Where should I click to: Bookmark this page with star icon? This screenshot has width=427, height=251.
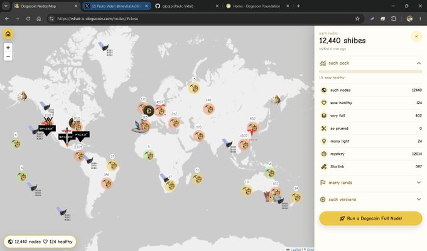357,19
